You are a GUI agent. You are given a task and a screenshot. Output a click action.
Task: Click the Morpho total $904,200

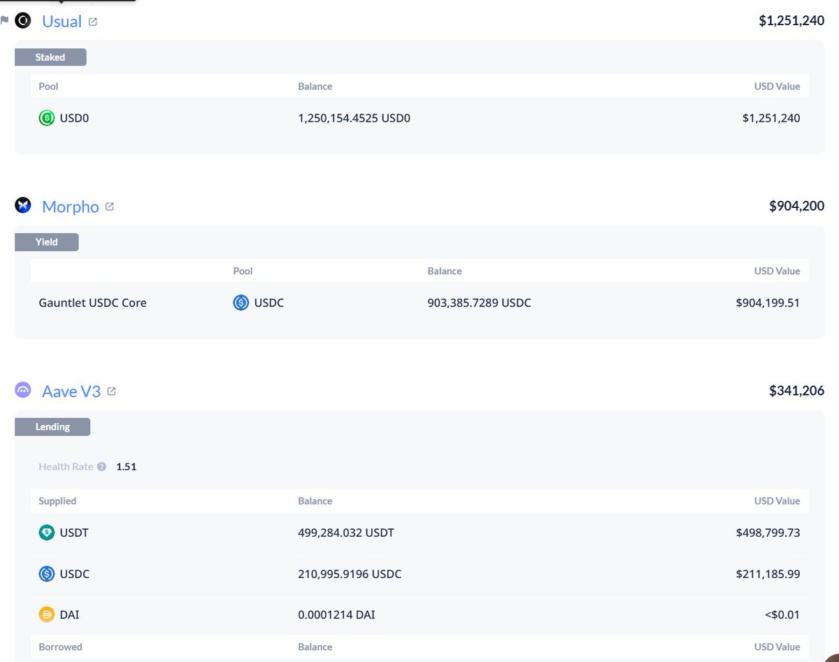tap(796, 206)
